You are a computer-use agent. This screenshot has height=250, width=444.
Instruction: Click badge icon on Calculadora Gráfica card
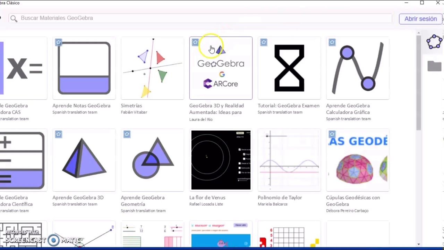[x=332, y=42]
